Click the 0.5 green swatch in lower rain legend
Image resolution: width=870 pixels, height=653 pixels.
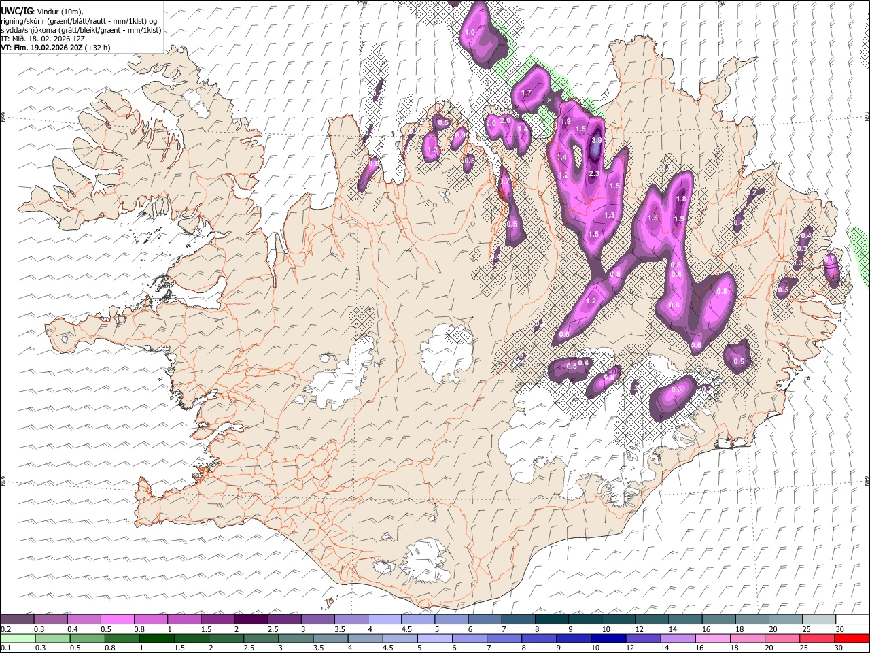(x=87, y=638)
